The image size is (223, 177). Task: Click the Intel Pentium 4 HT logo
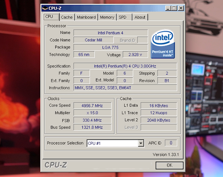[x=163, y=44]
